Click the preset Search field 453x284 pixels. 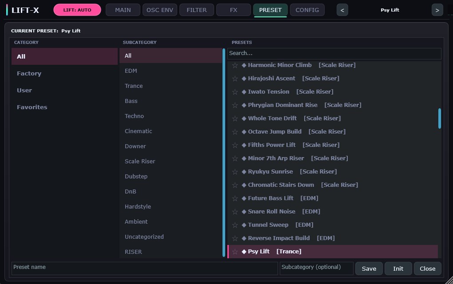click(334, 53)
